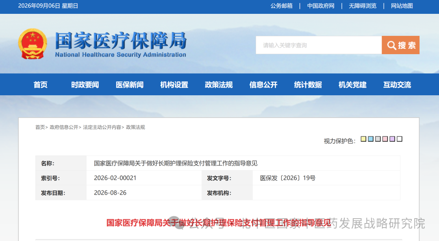Open the 网站地图 sitemap link
Image resolution: width=439 pixels, height=241 pixels.
pyautogui.click(x=402, y=6)
